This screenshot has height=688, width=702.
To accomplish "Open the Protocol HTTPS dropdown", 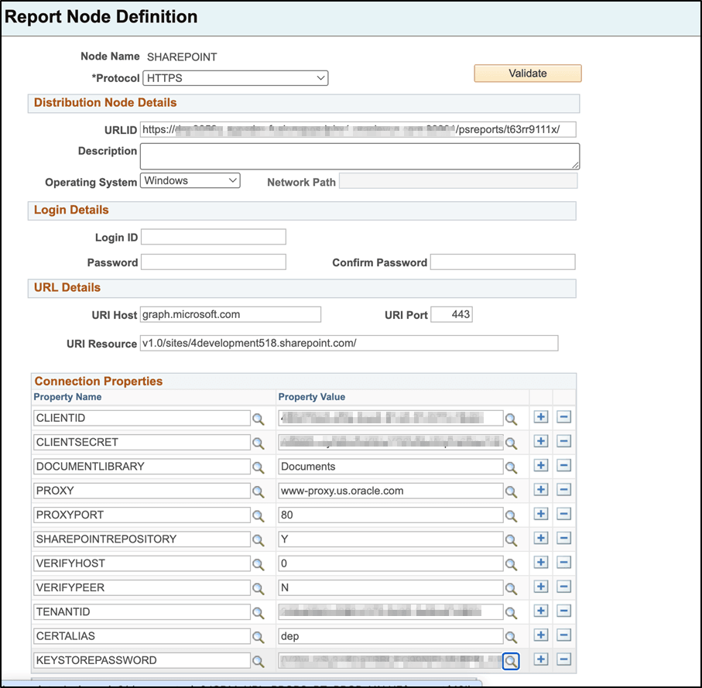I will (x=235, y=78).
